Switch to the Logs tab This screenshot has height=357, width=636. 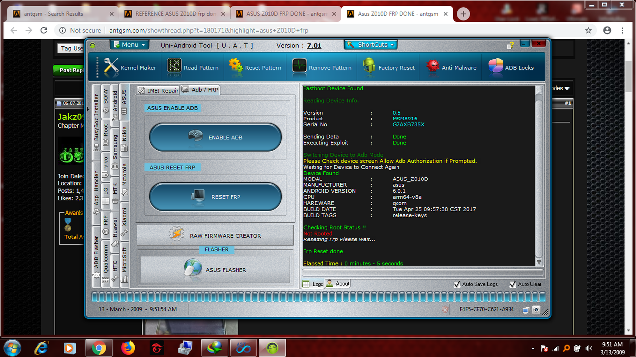(313, 284)
